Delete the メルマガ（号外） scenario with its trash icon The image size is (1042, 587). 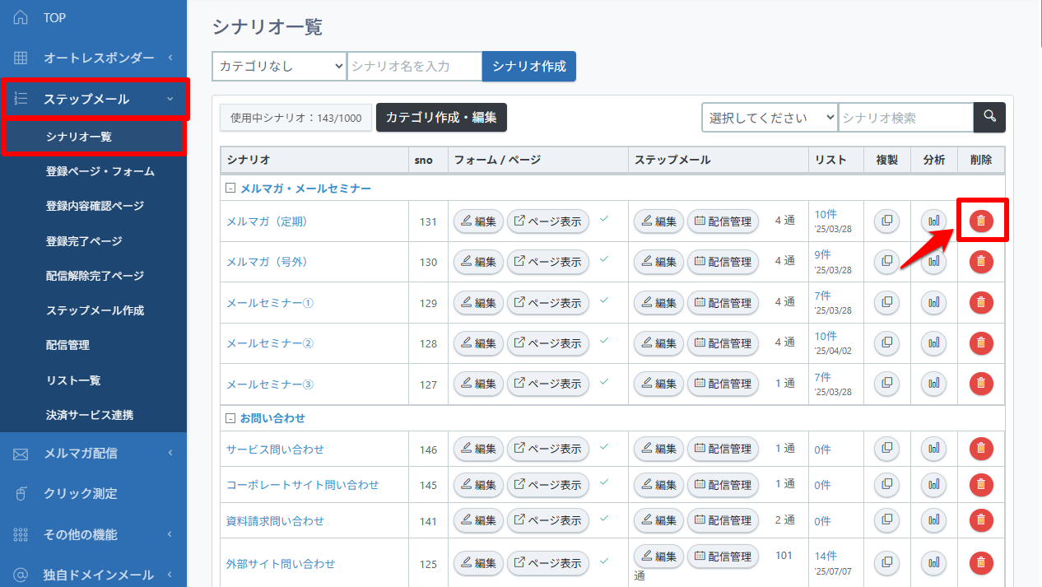click(x=980, y=262)
